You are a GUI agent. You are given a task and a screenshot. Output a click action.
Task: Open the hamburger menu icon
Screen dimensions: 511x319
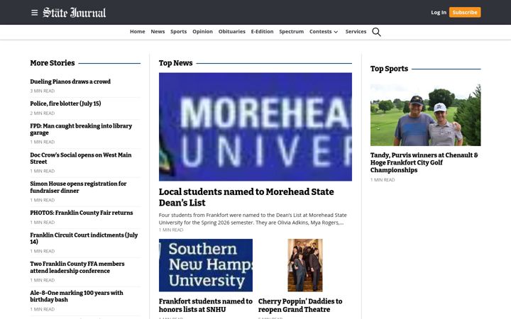[x=34, y=12]
